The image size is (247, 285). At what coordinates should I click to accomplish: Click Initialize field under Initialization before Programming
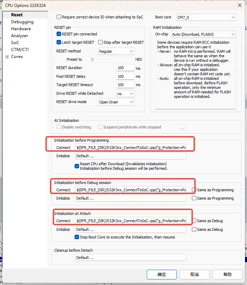pos(130,156)
